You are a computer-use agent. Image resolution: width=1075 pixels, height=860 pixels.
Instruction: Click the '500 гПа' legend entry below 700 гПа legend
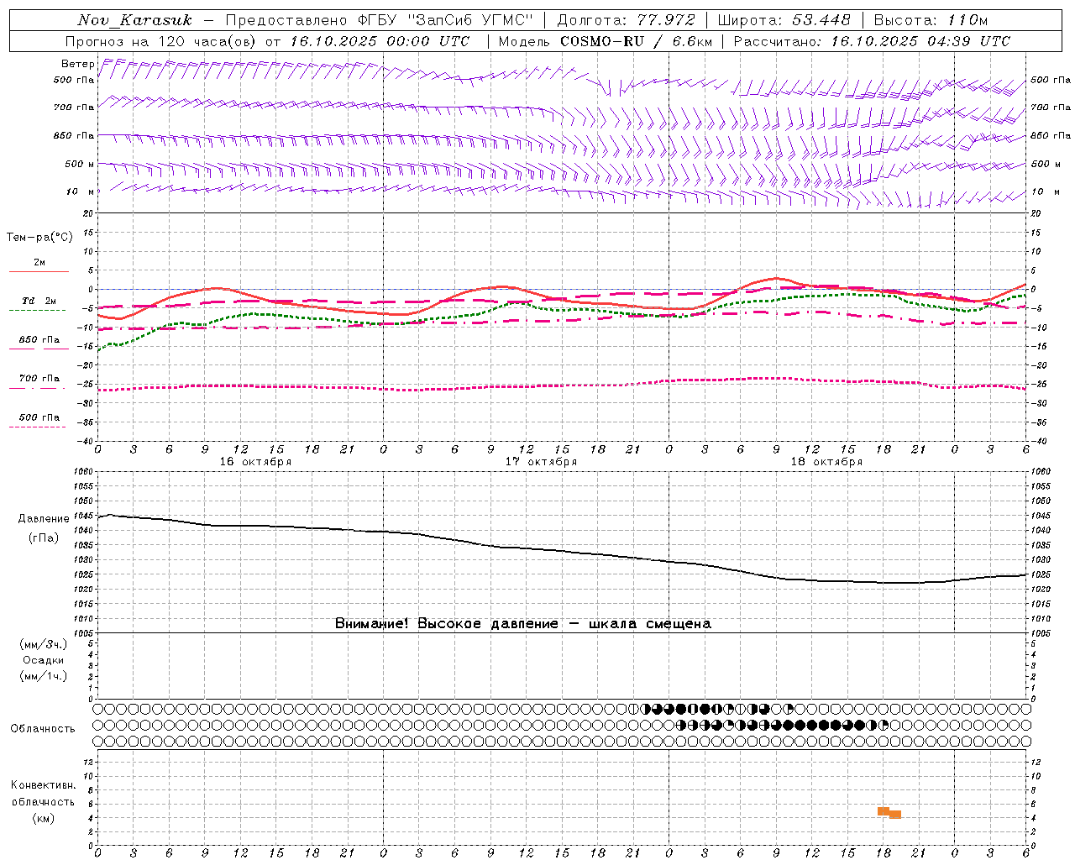click(x=39, y=417)
